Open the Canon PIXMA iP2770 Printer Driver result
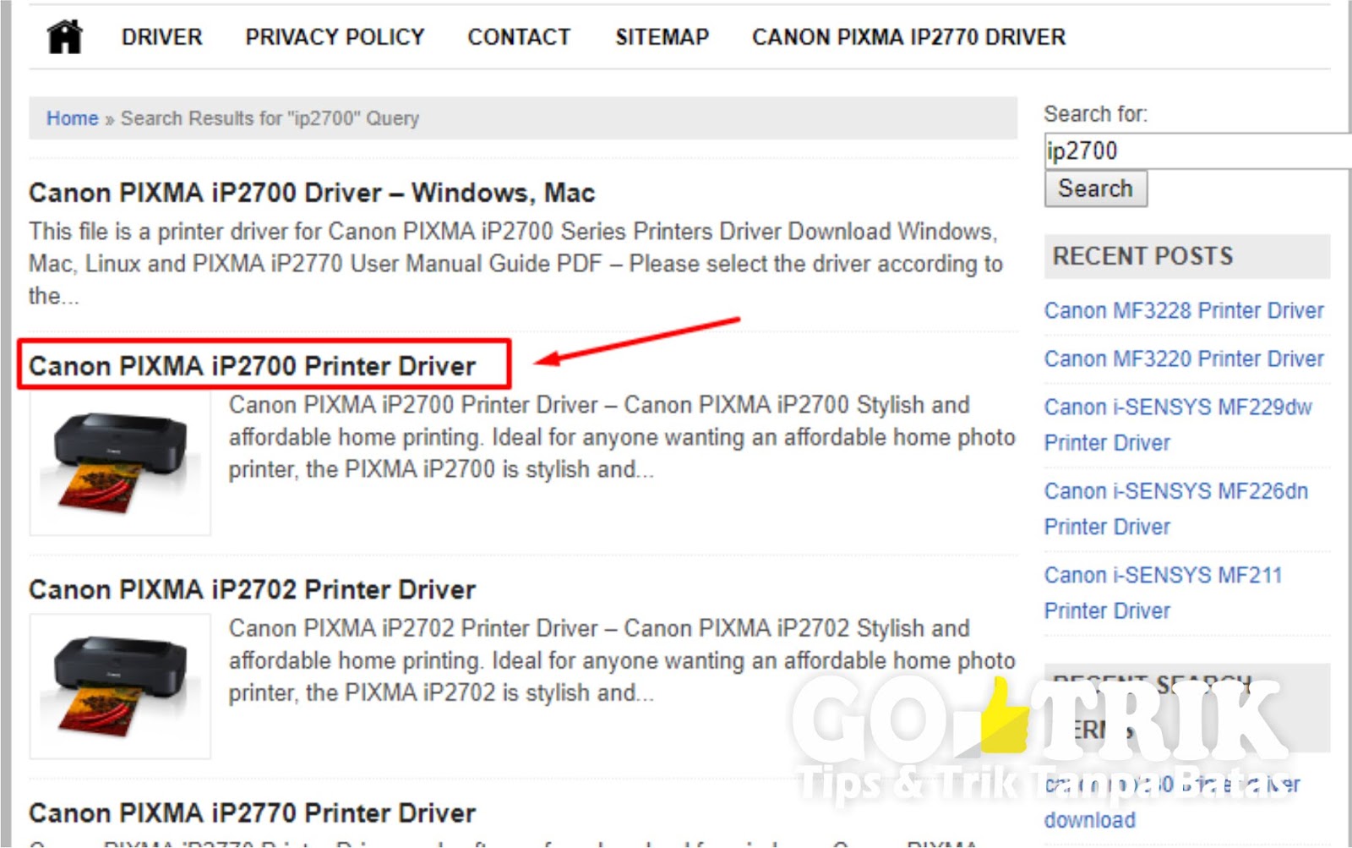The height and width of the screenshot is (848, 1352). point(252,812)
